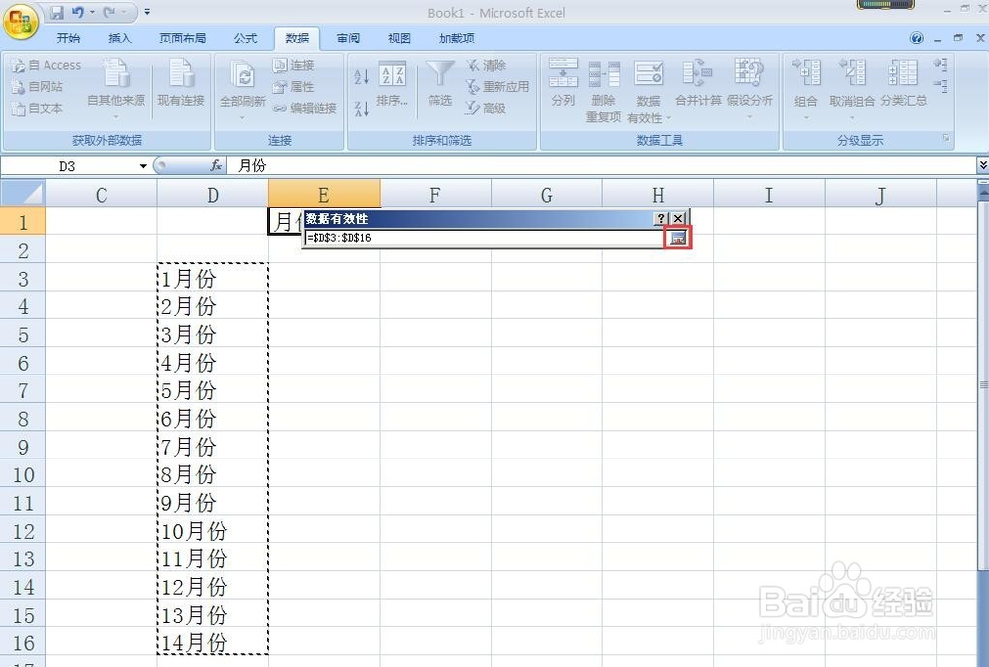Click the 删除重复项 (Remove Duplicates) icon
Image resolution: width=989 pixels, height=667 pixels.
pyautogui.click(x=604, y=87)
